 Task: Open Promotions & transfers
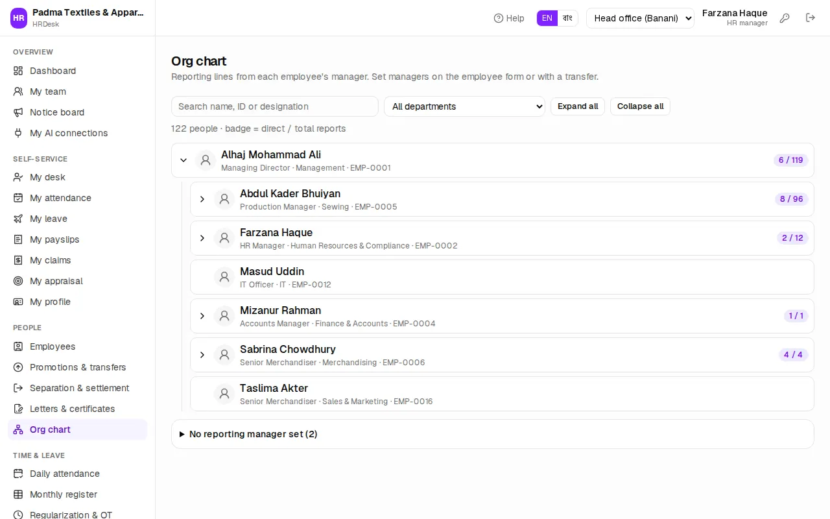coord(78,367)
